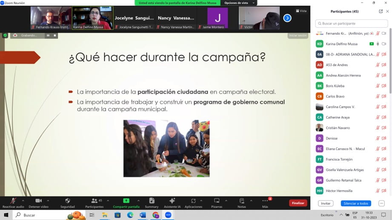Click the red Finalizar button

[298, 203]
